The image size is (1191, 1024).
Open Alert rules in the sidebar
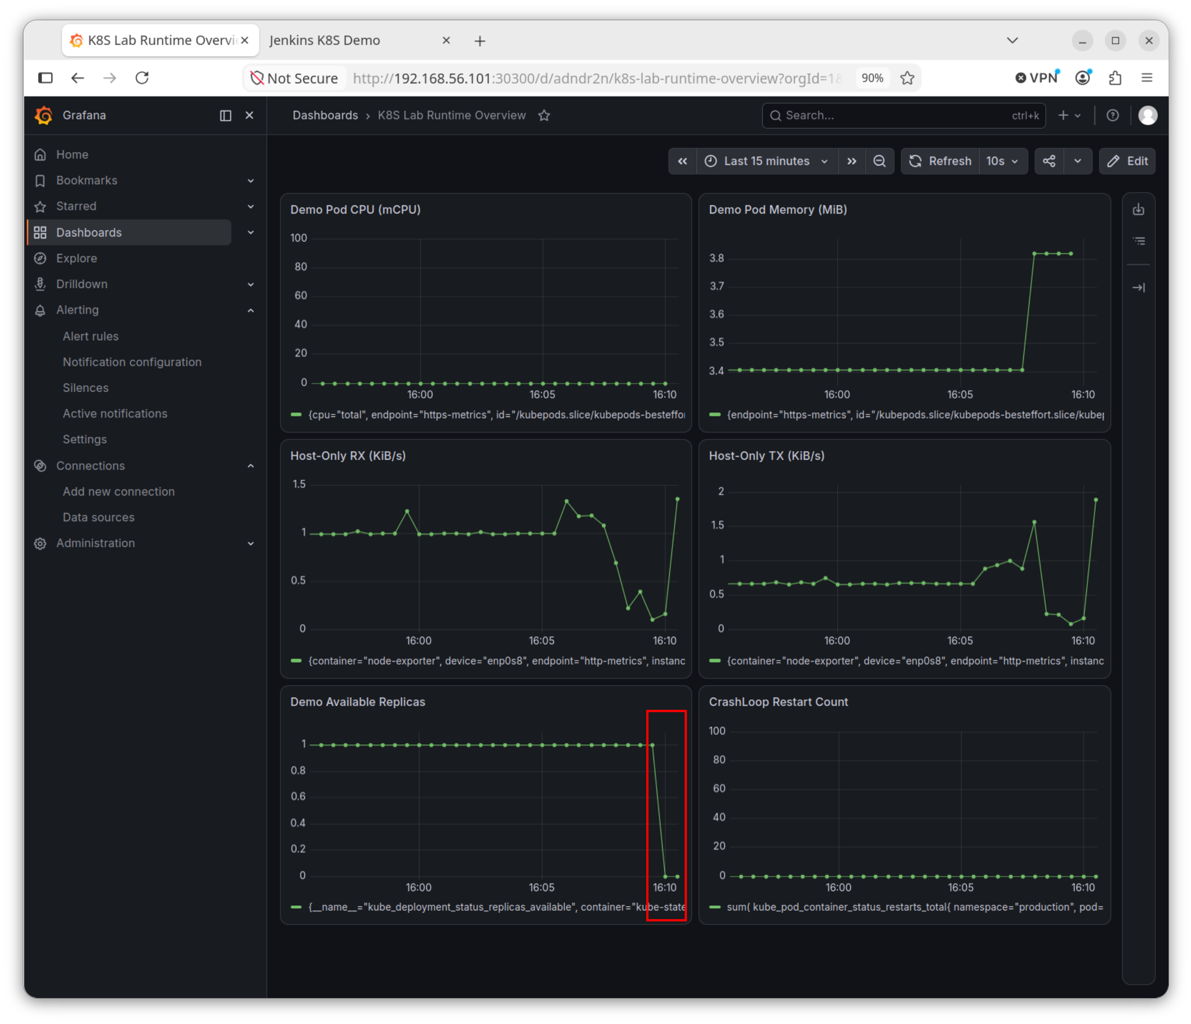(x=91, y=336)
